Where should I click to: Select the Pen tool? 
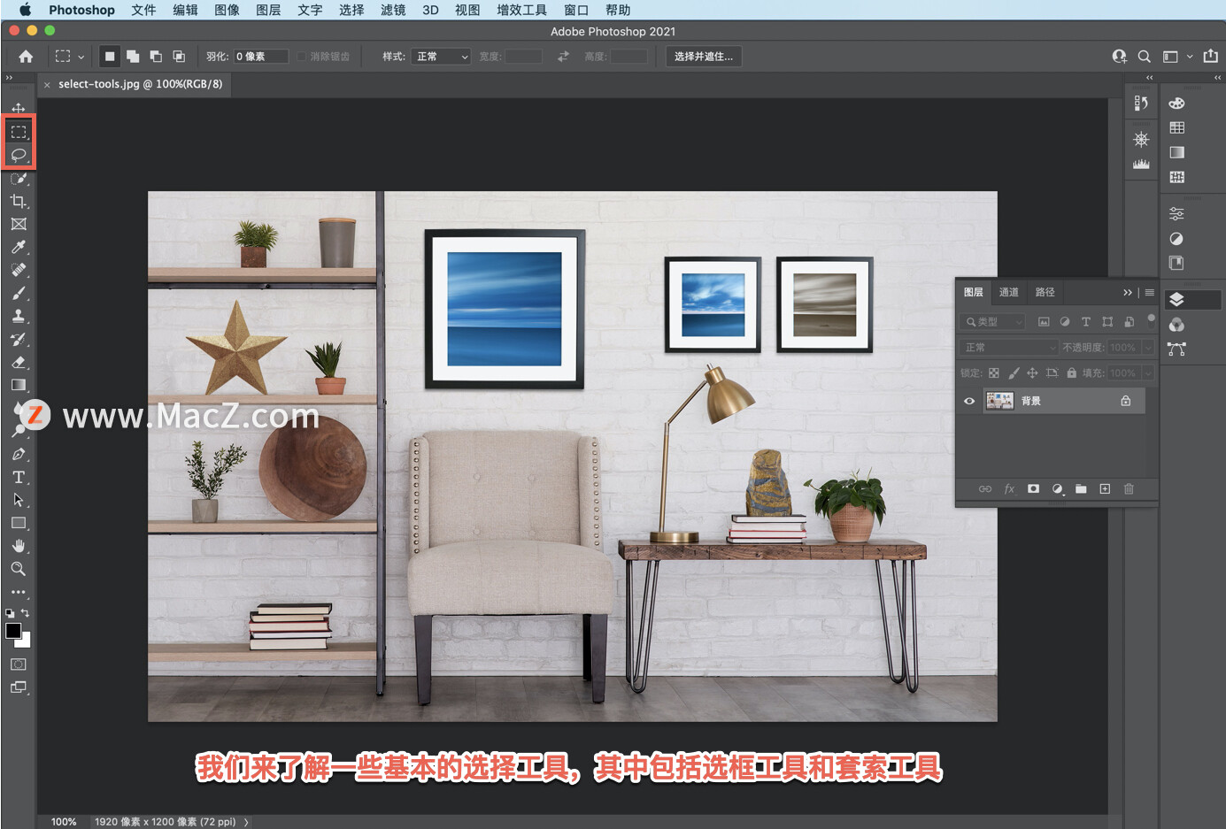tap(19, 454)
